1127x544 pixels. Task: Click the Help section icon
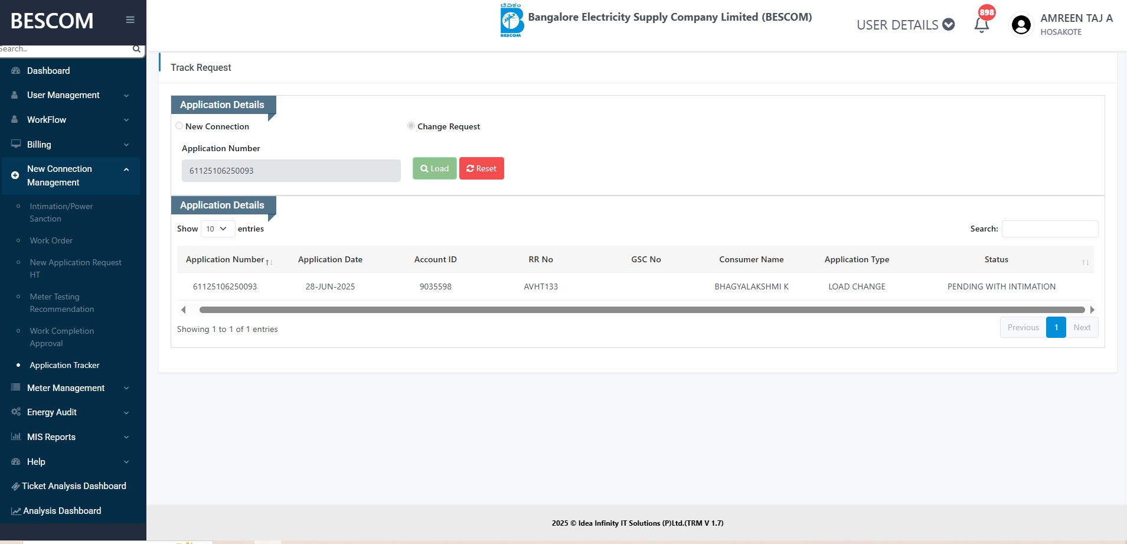[16, 461]
